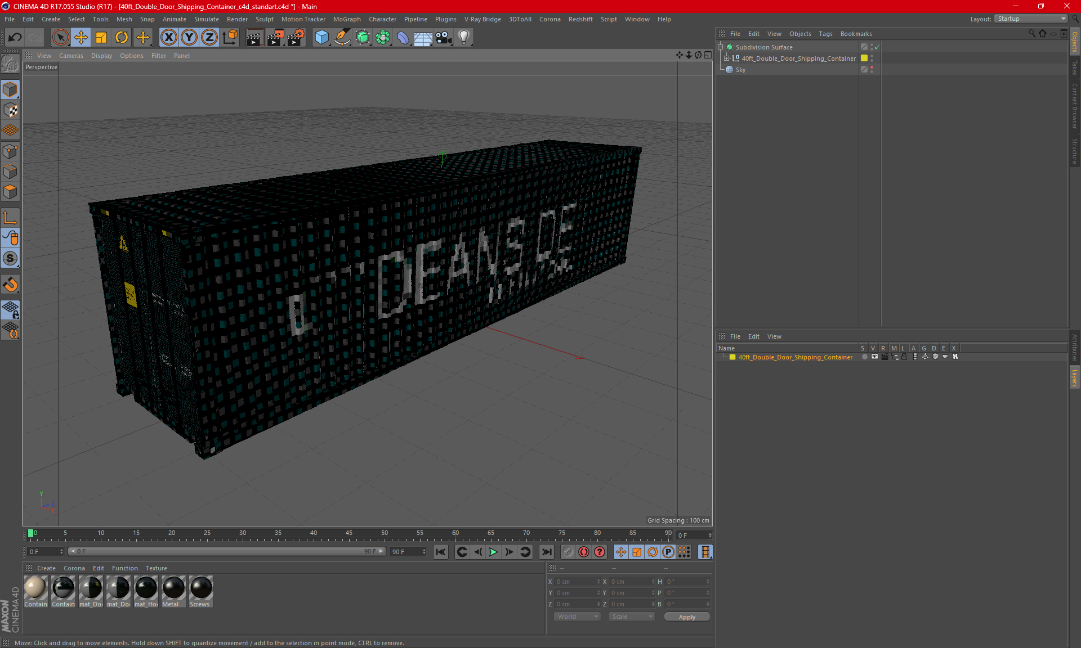The height and width of the screenshot is (648, 1081).
Task: Click Record Active Objects button
Action: click(568, 552)
